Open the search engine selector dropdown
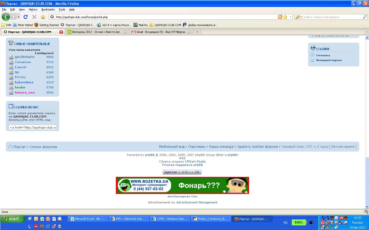 pyautogui.click(x=299, y=17)
